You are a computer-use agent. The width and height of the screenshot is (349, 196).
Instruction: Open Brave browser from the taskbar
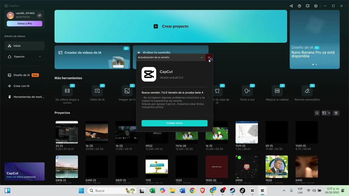pos(202,191)
